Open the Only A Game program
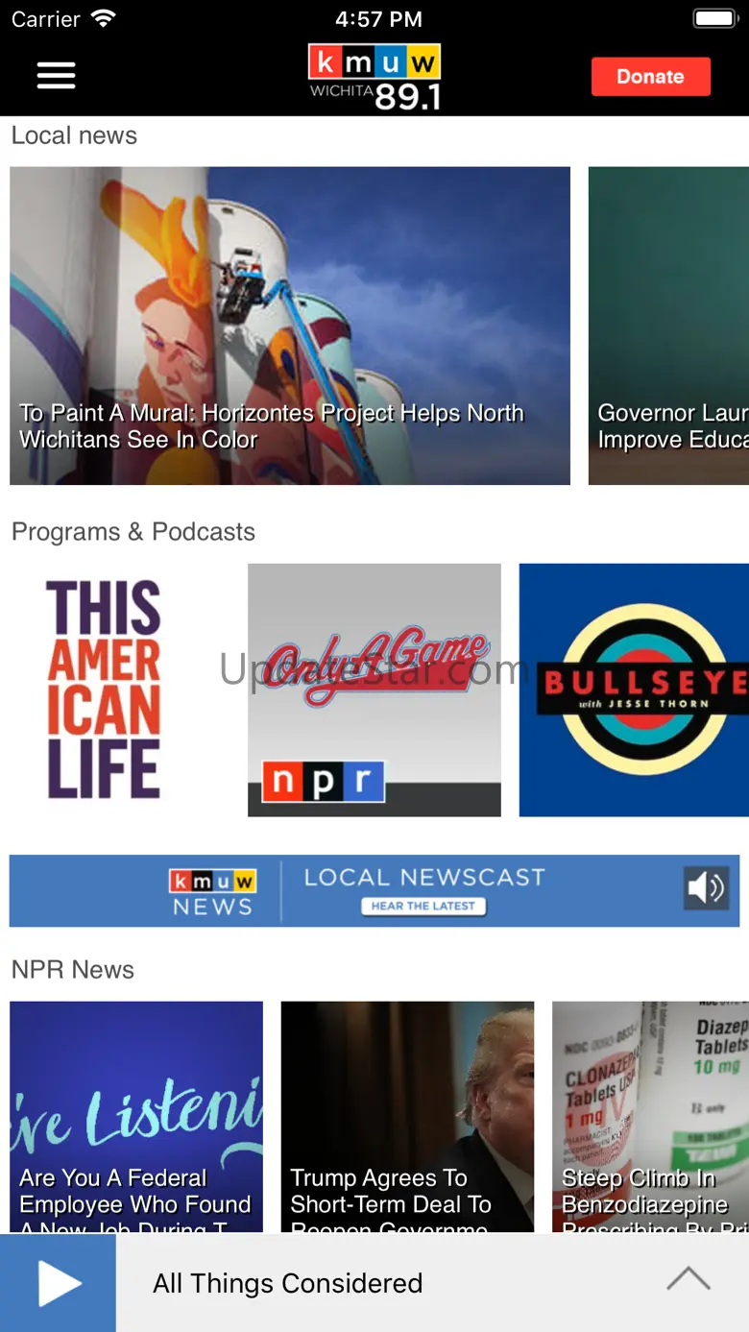The width and height of the screenshot is (749, 1332). tap(374, 690)
